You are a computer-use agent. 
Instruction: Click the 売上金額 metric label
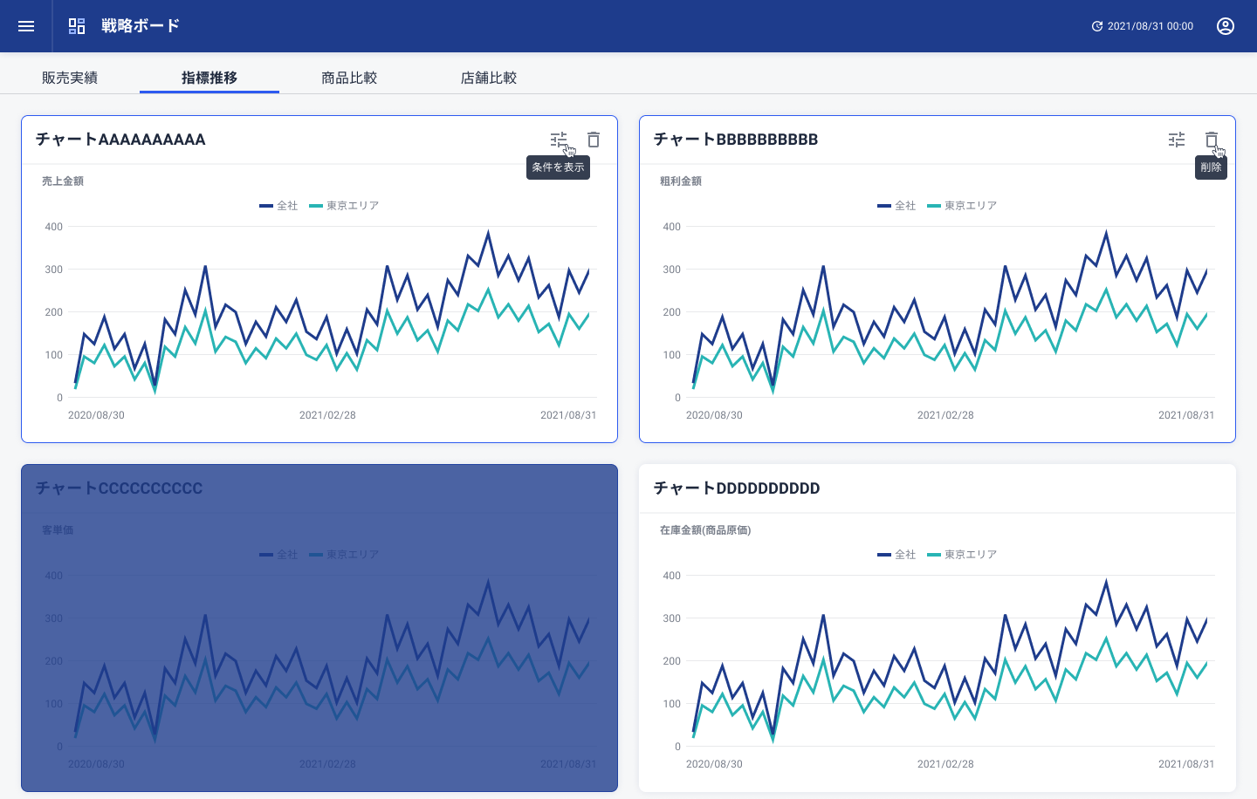click(63, 181)
